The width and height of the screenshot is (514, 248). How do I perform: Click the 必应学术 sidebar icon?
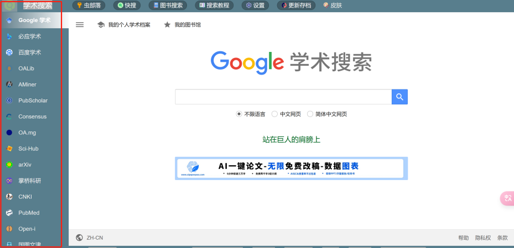(9, 36)
